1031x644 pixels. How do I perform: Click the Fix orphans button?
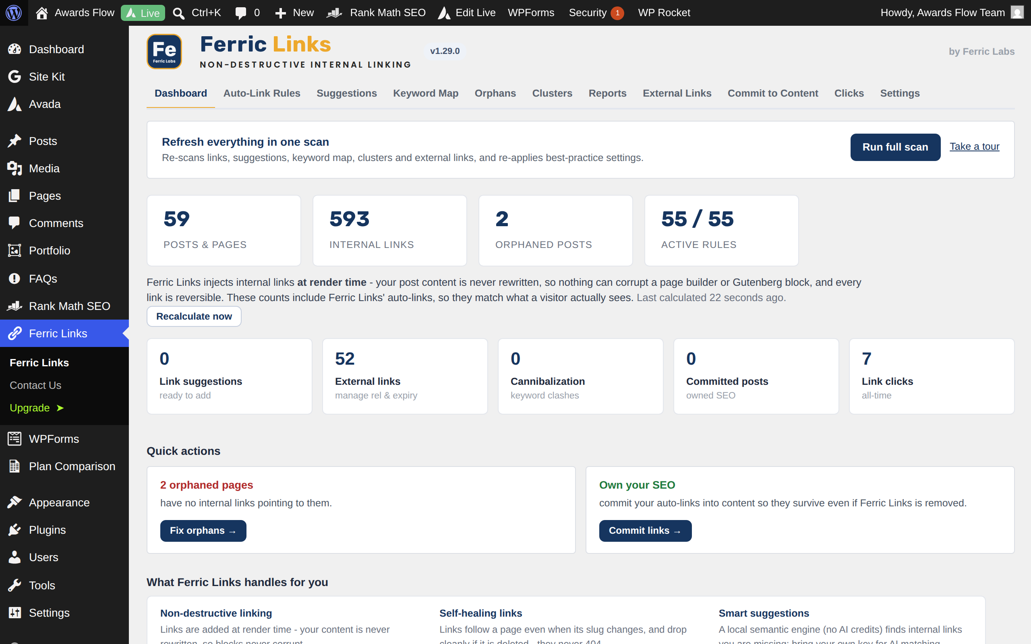coord(203,531)
